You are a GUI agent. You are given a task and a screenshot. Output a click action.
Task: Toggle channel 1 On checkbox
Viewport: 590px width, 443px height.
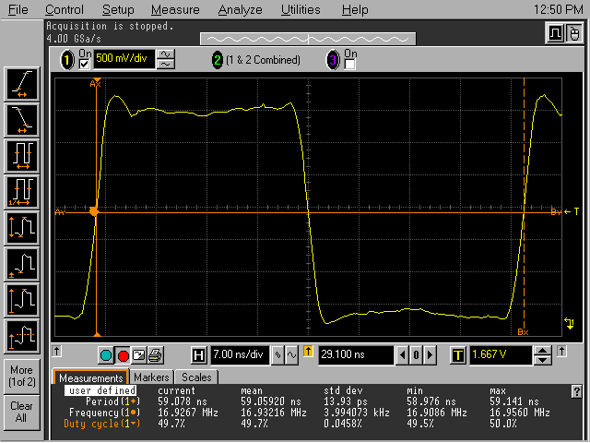coord(85,65)
